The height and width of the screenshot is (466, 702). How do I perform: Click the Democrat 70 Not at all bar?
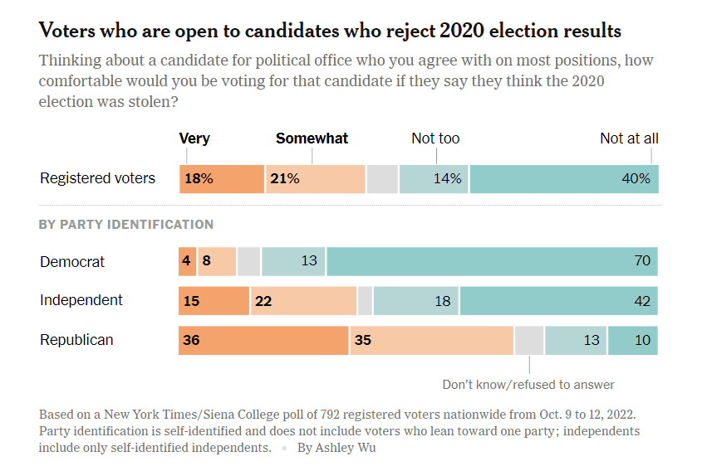(x=492, y=261)
